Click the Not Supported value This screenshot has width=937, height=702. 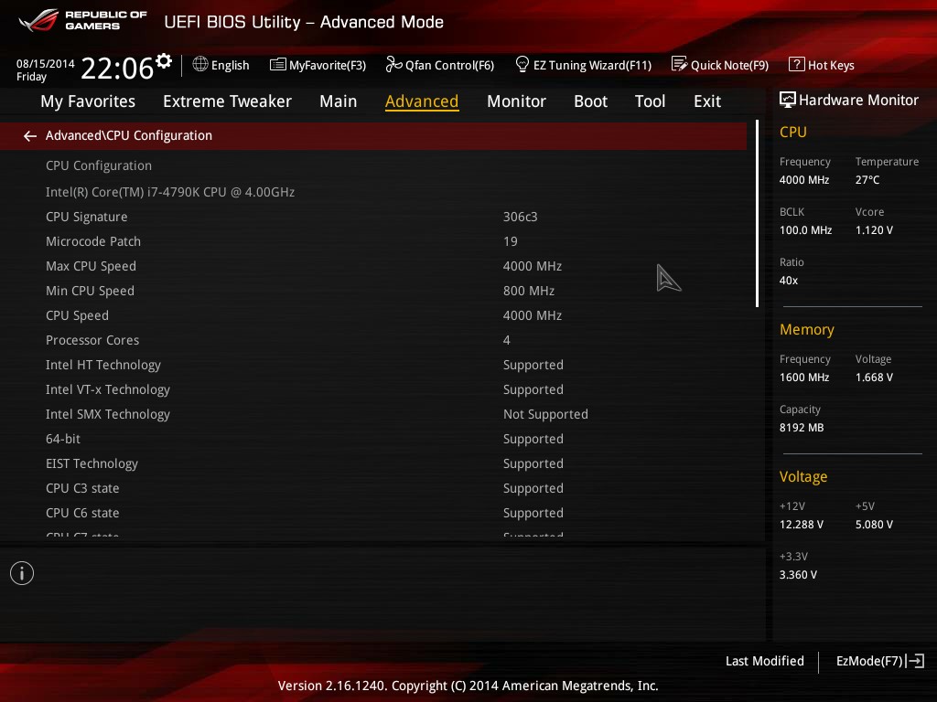click(545, 414)
